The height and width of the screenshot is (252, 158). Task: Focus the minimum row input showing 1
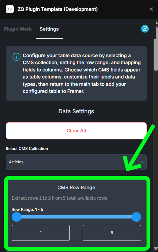tap(41, 233)
